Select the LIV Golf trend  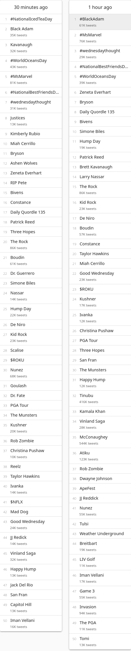click(100, 562)
